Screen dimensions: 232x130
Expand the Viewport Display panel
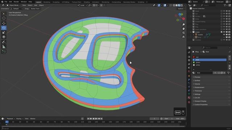coord(211,101)
